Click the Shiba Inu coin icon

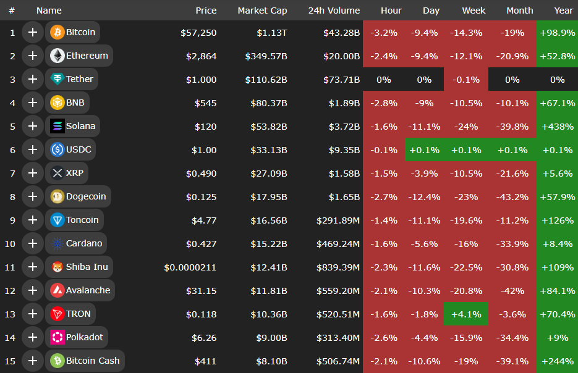coord(57,267)
